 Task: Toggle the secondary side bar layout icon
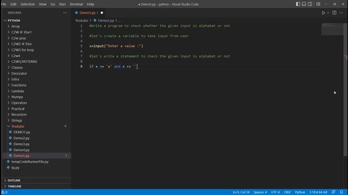tap(310, 4)
